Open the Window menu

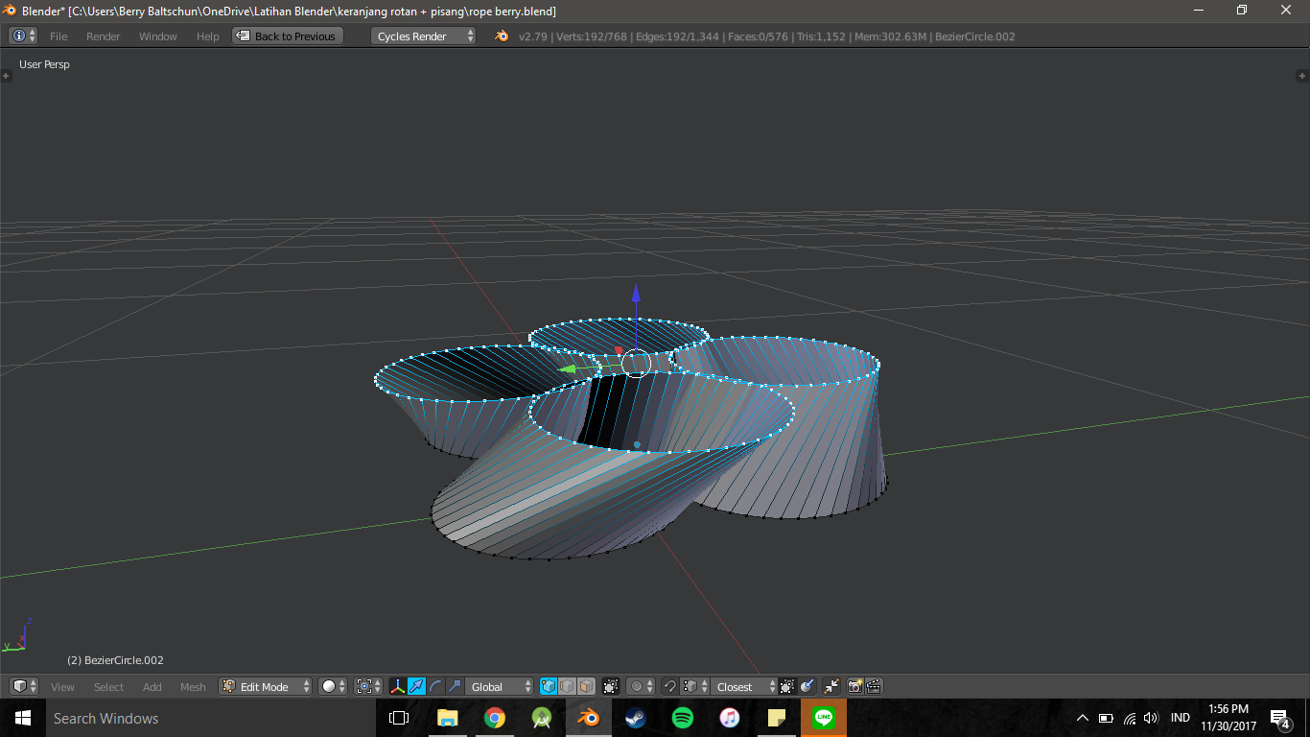tap(158, 36)
